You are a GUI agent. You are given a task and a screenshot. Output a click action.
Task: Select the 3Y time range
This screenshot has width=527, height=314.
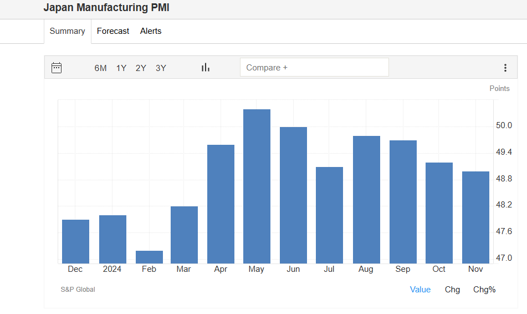(161, 68)
